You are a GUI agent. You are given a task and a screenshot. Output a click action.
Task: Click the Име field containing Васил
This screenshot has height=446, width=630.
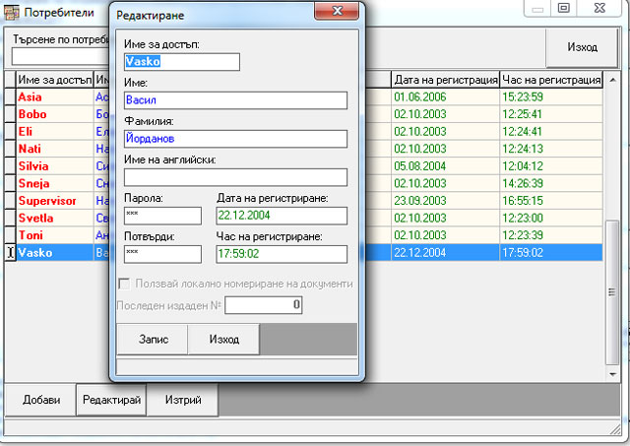(235, 100)
